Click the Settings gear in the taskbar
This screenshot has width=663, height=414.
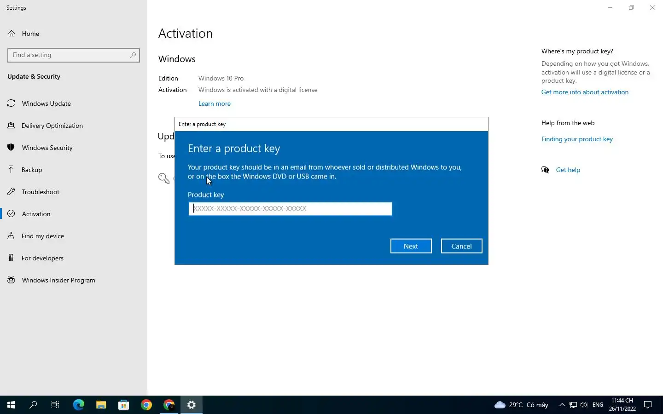click(192, 405)
